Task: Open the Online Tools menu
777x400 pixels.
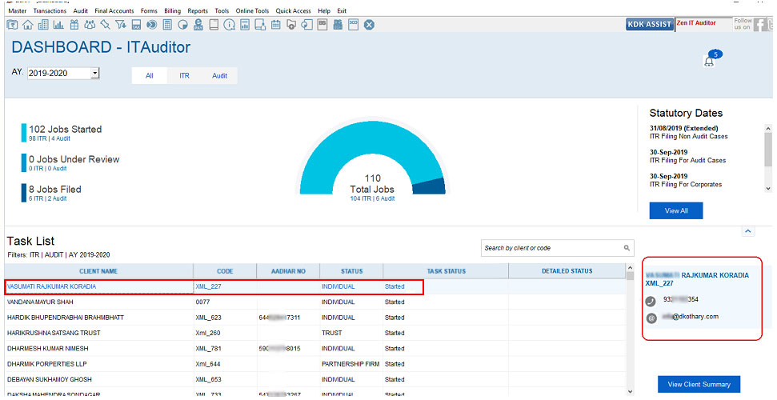Action: 252,11
